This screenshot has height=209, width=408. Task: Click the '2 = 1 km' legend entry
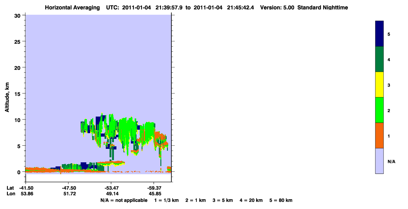click(196, 200)
